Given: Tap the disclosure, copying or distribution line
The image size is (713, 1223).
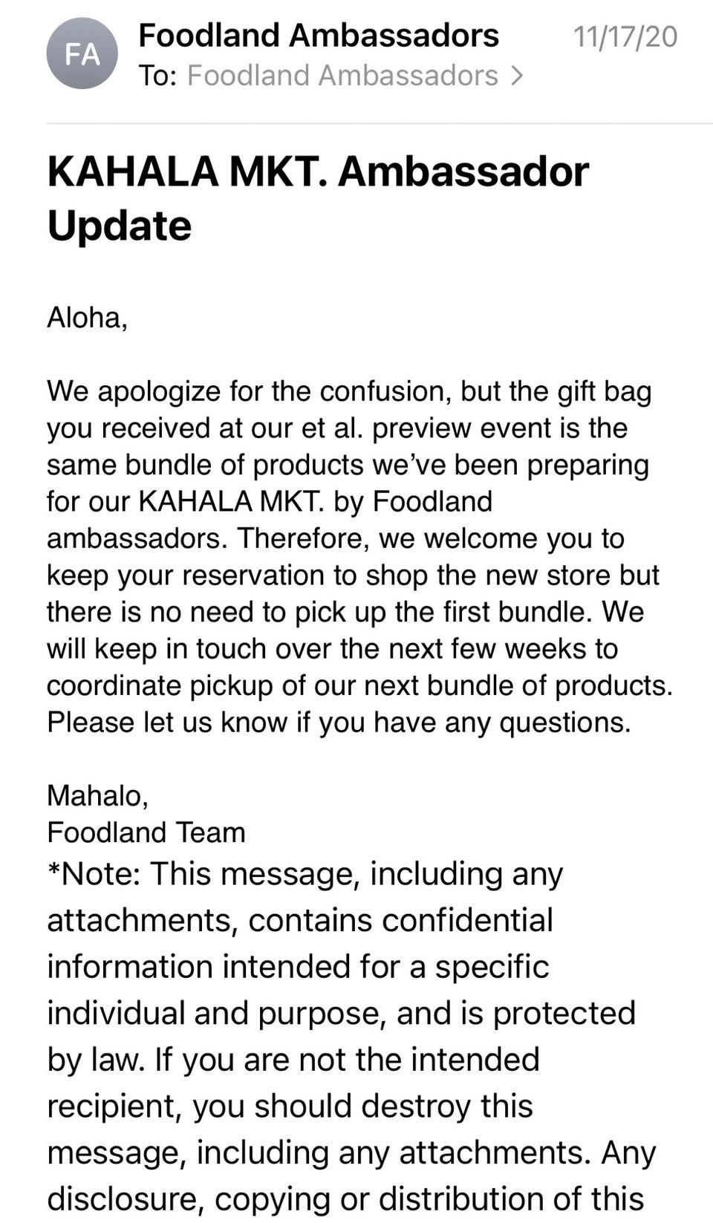Looking at the screenshot, I should click(x=345, y=1199).
